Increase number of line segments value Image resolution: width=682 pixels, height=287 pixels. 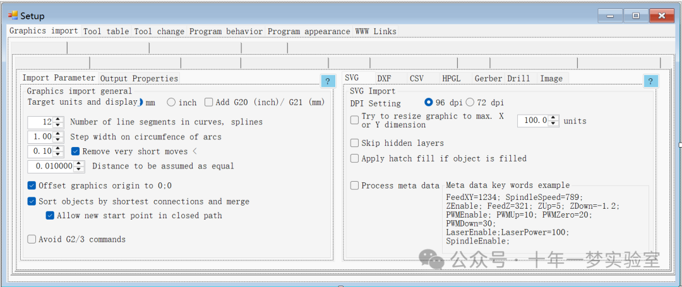click(x=58, y=119)
